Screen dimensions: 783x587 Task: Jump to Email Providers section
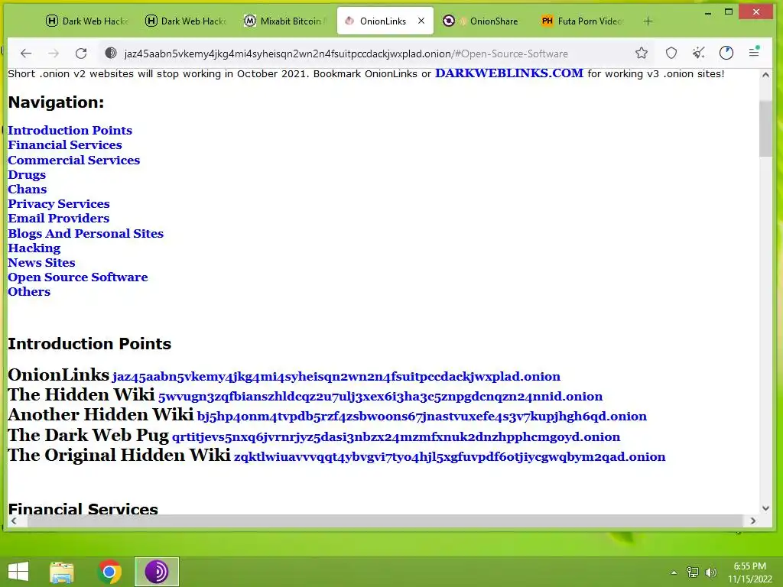coord(58,218)
